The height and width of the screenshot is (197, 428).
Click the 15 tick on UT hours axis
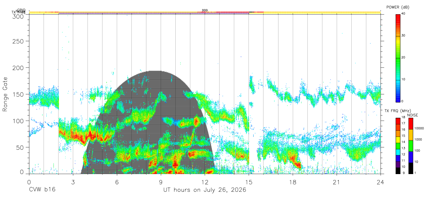(249, 182)
